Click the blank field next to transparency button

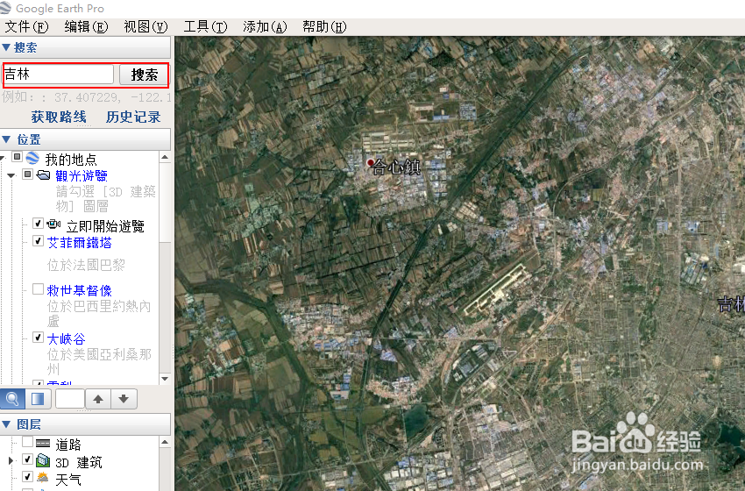click(70, 399)
